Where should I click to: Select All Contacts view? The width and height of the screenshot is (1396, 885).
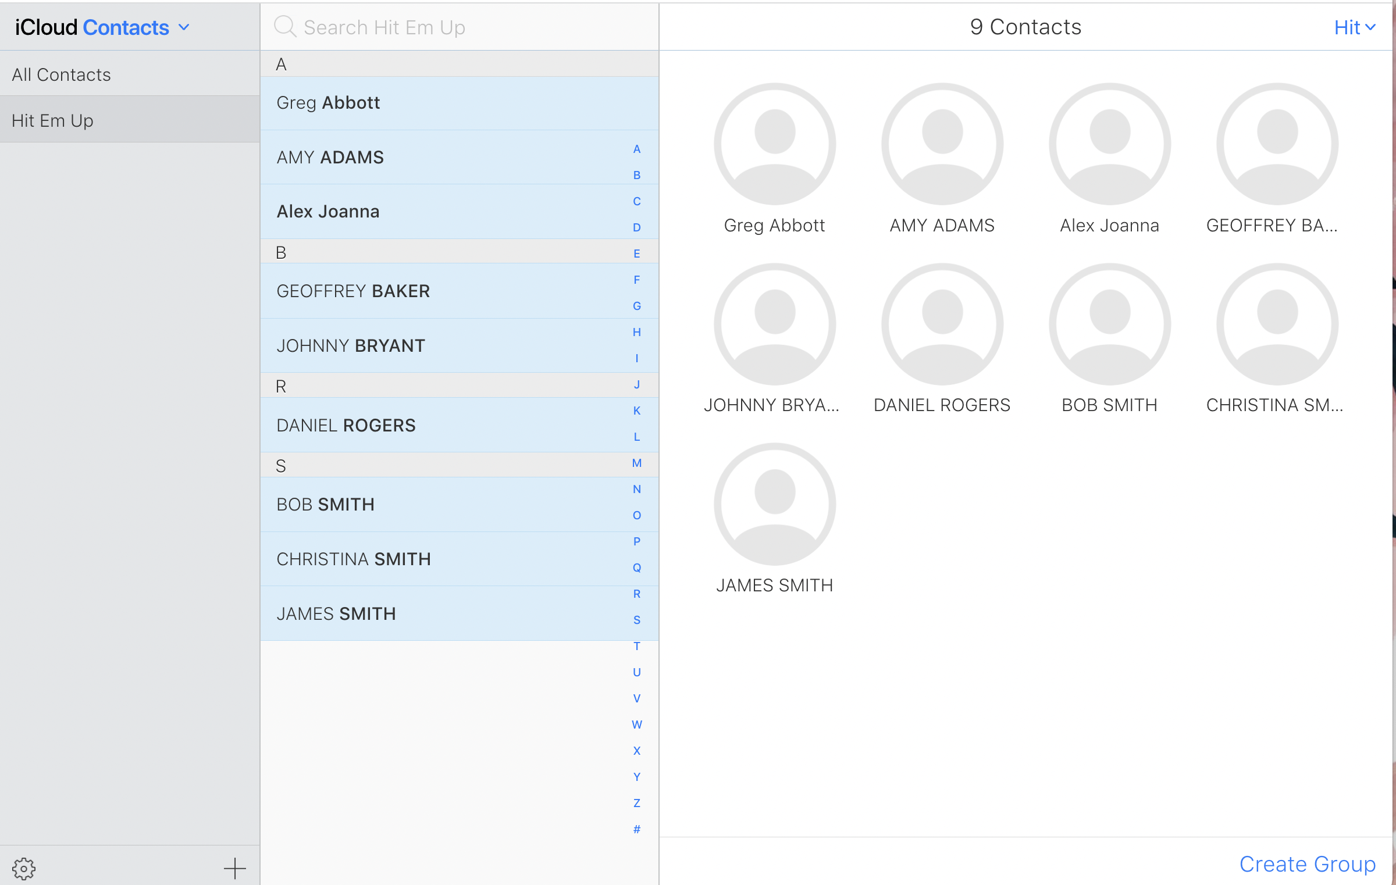tap(61, 73)
